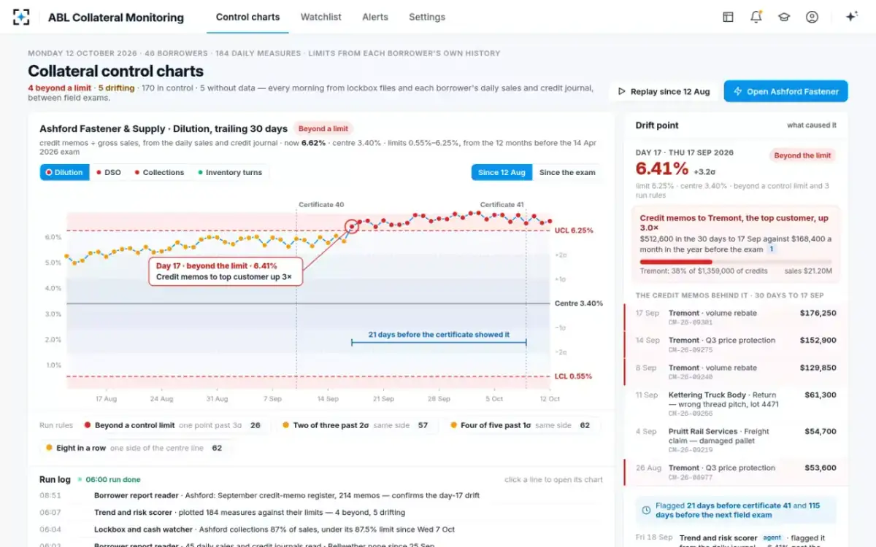876x547 pixels.
Task: Click the 'Flagged 21 days before certificate 41' note
Action: coord(736,510)
